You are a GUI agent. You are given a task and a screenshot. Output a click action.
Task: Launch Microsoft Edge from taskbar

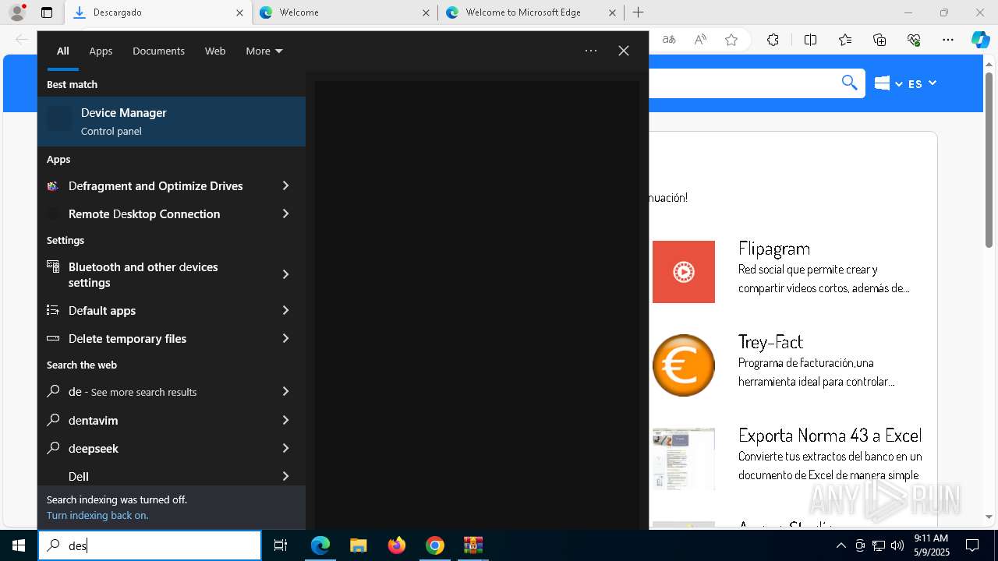(x=320, y=545)
